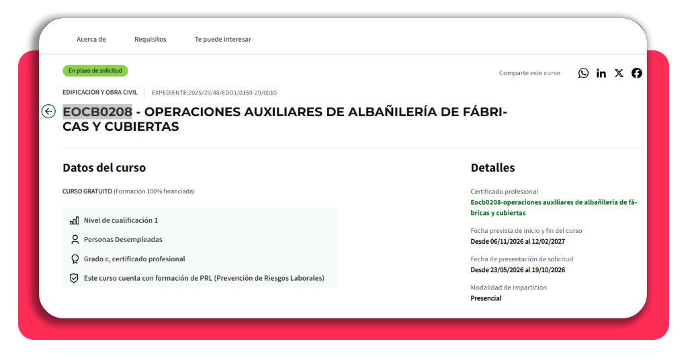Click the shield icon beside PRL training

[74, 279]
